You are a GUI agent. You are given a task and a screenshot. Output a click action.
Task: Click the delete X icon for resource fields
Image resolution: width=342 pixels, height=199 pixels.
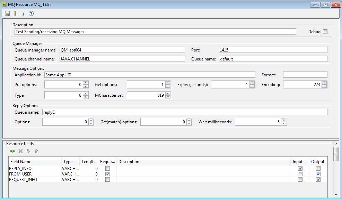point(20,151)
